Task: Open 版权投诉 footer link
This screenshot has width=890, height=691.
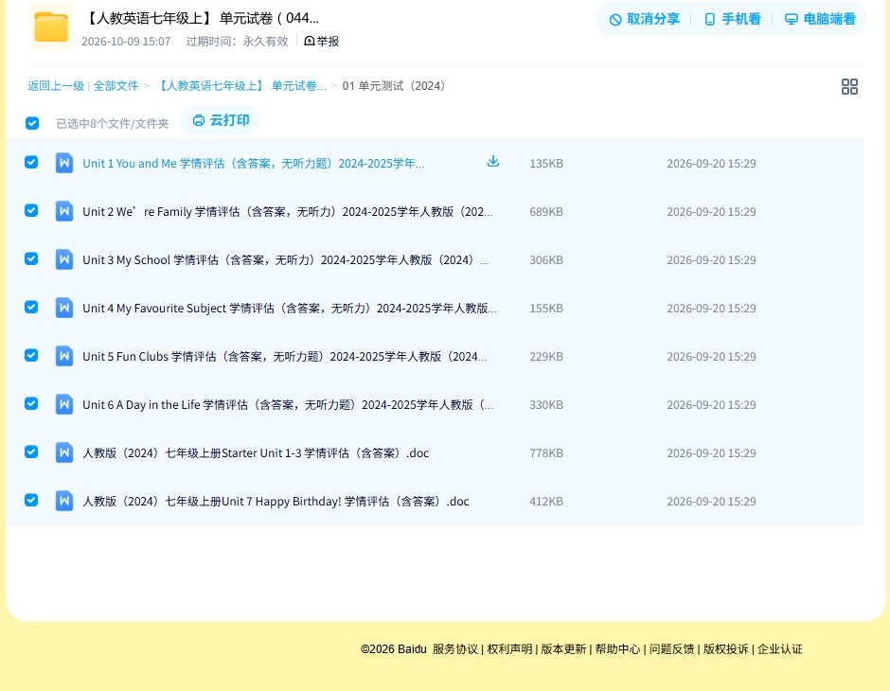Action: click(726, 649)
